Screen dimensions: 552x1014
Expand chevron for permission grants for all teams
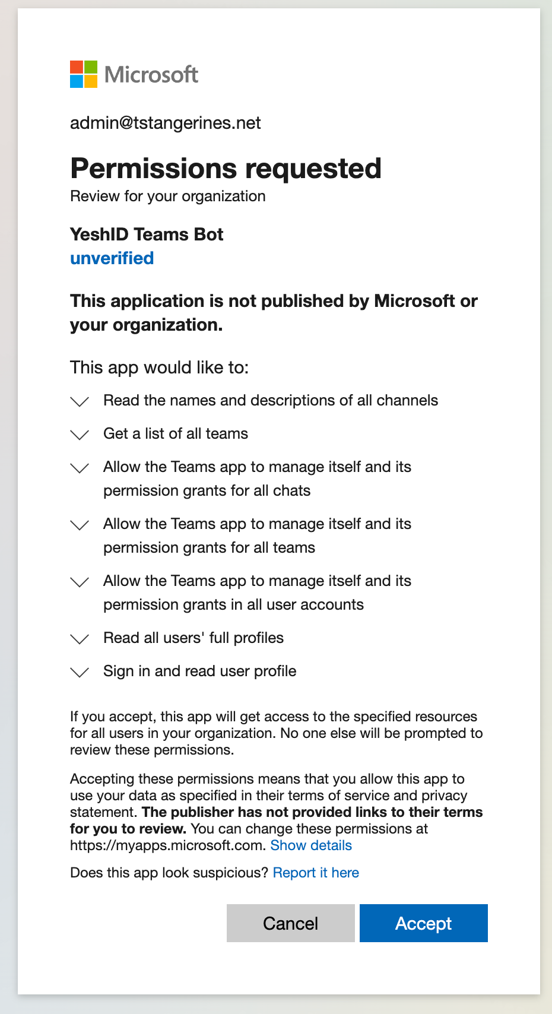pos(80,525)
